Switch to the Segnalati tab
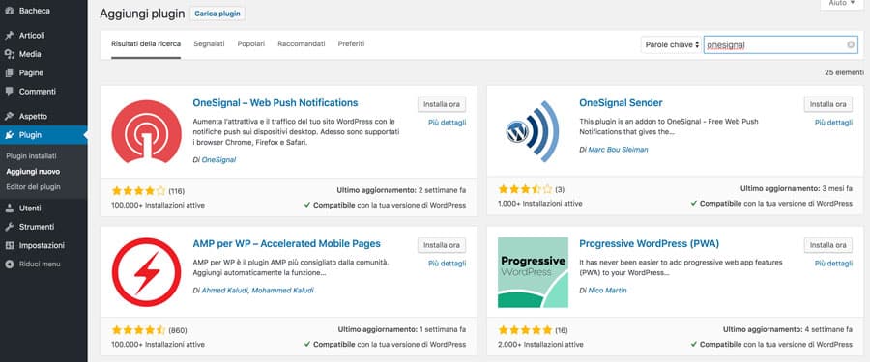This screenshot has height=362, width=870. [x=209, y=43]
